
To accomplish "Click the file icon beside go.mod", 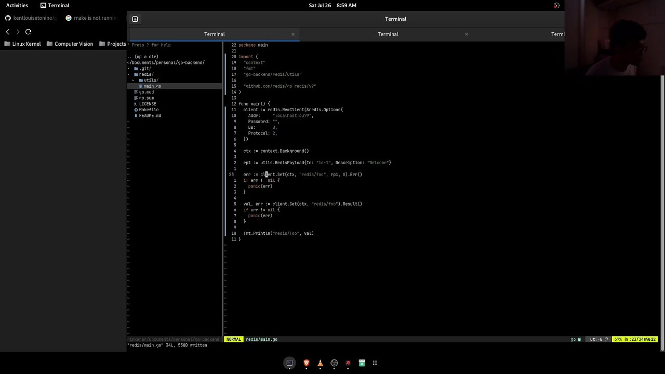I will pos(136,92).
